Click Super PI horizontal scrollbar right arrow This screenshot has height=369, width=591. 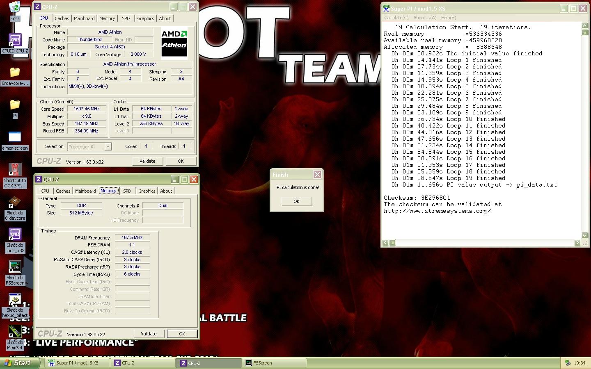click(x=577, y=243)
